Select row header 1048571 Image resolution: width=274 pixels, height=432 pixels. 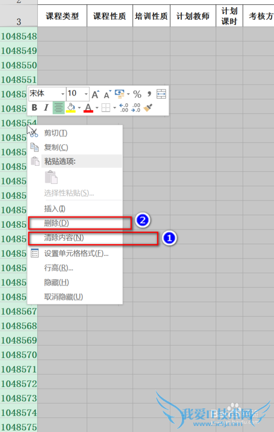[x=19, y=369]
